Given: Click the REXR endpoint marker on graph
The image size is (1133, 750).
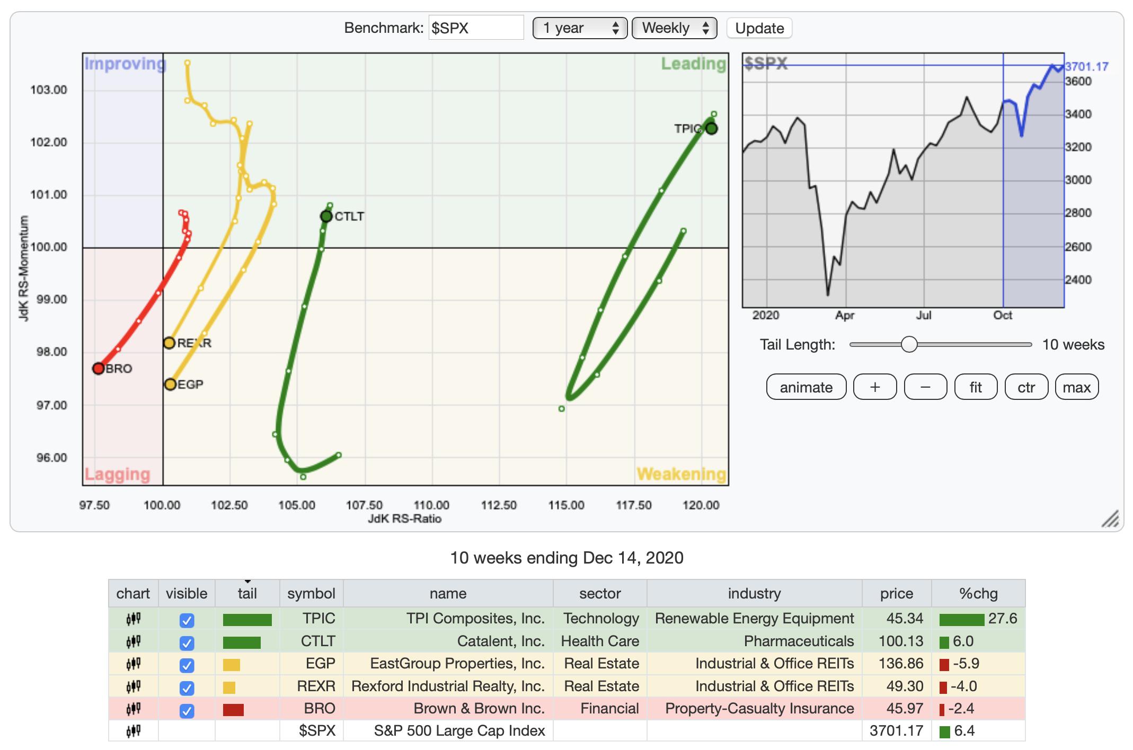Looking at the screenshot, I should coord(169,343).
